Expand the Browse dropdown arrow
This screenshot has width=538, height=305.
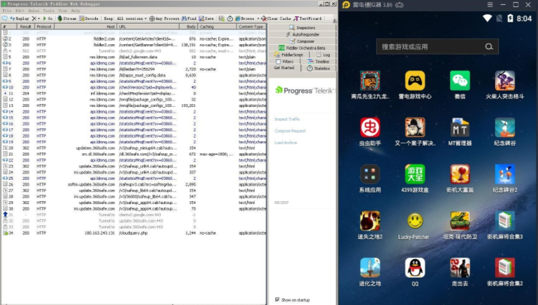click(x=258, y=19)
